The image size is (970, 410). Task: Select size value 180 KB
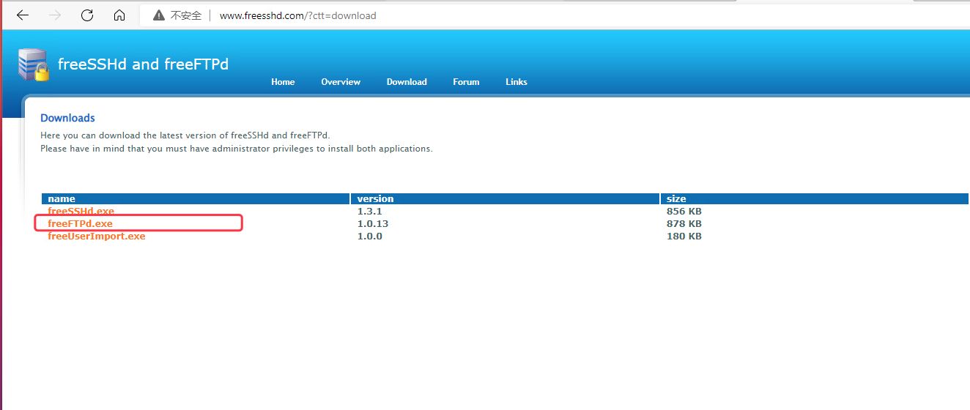(684, 236)
